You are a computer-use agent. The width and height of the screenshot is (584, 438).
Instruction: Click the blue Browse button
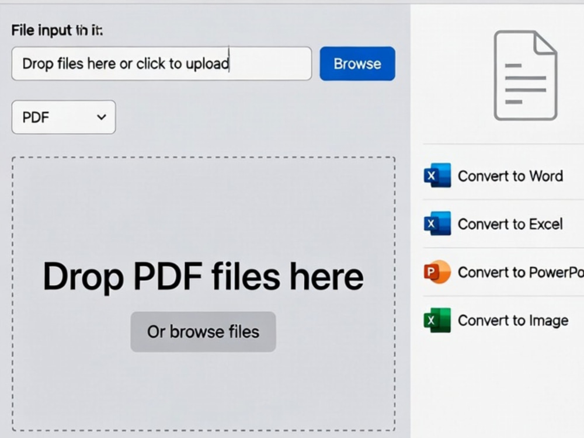(x=357, y=64)
